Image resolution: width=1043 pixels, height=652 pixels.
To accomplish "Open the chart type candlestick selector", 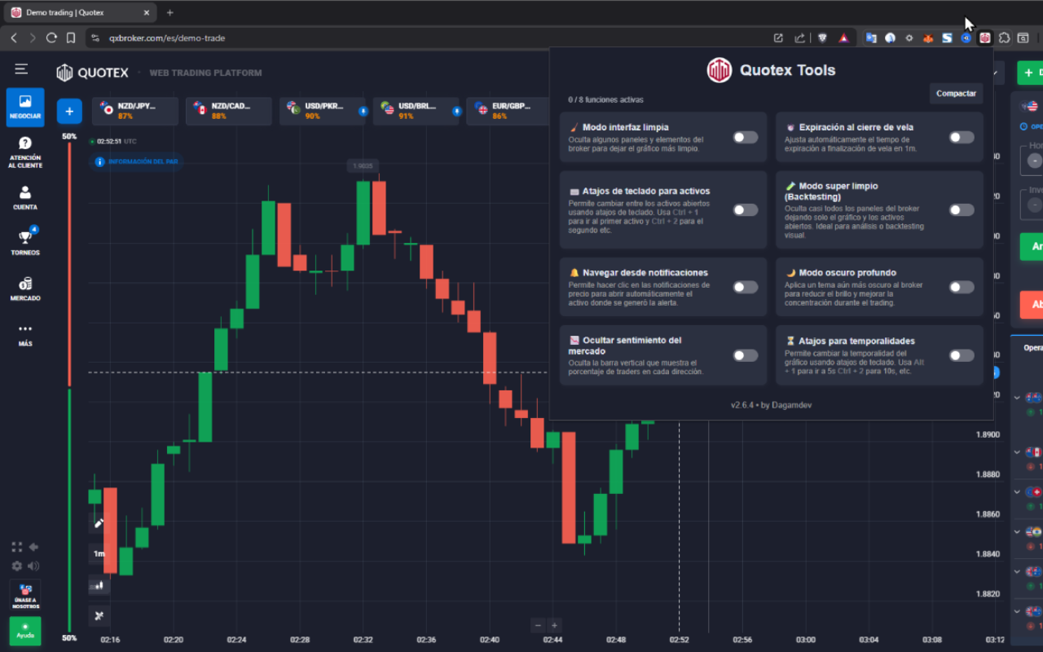I will click(x=99, y=584).
